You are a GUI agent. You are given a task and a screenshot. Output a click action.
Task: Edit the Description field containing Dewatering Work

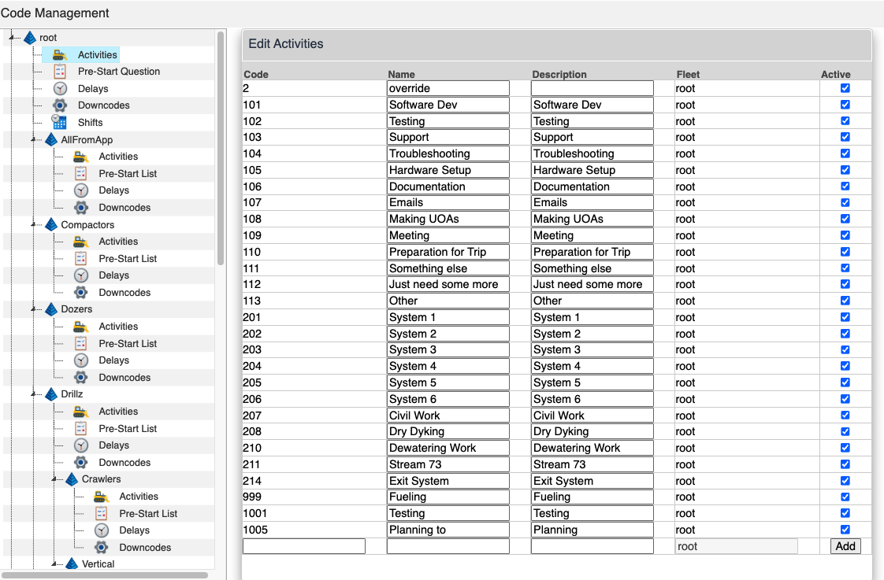coord(592,448)
